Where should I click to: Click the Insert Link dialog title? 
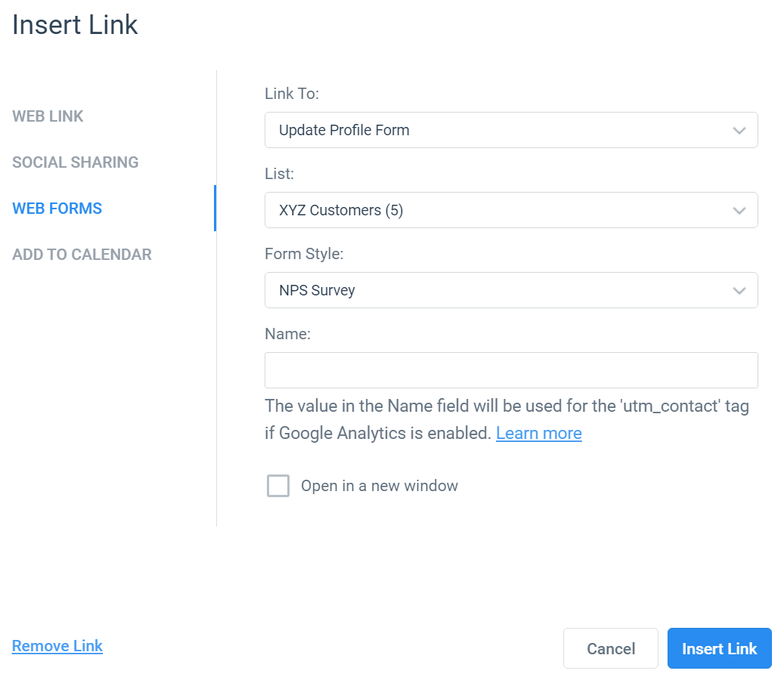(75, 24)
